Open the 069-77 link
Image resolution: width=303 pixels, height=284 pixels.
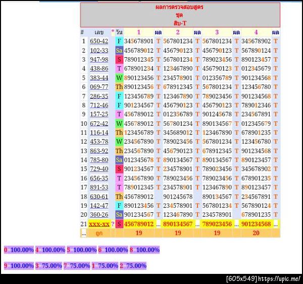(99, 87)
